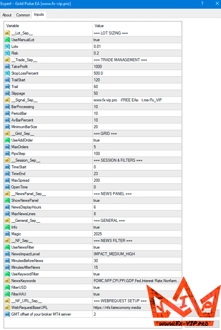Click the UseAddOrder boolean icon
221x330 pixels.
7,140
